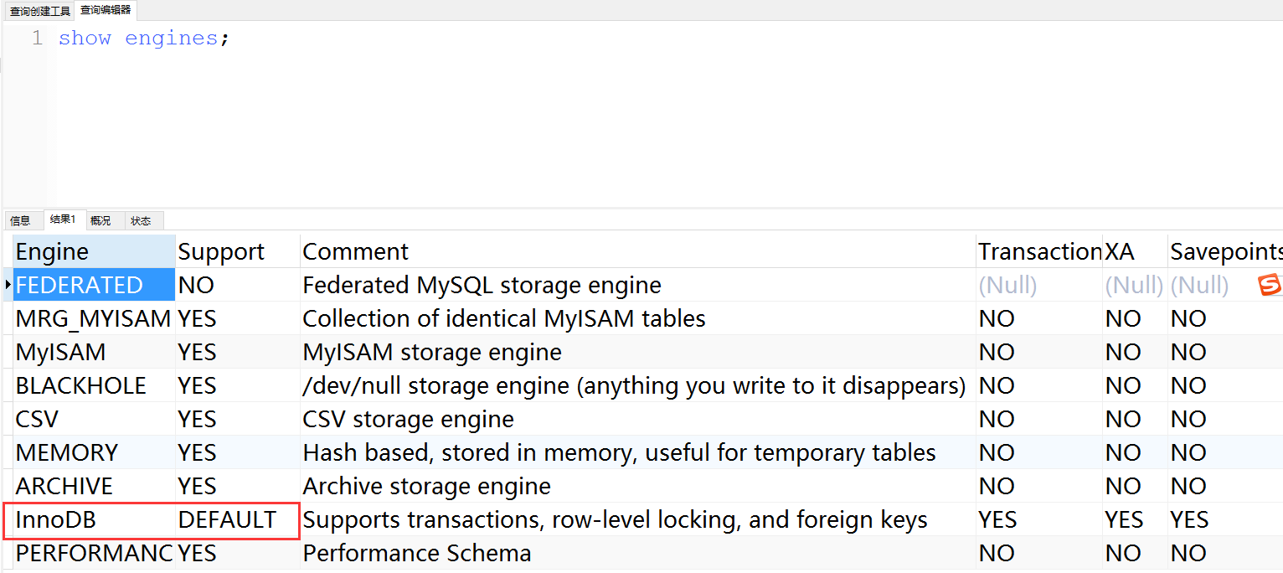Switch to the 结果1 tab
Image resolution: width=1283 pixels, height=573 pixels.
[63, 219]
